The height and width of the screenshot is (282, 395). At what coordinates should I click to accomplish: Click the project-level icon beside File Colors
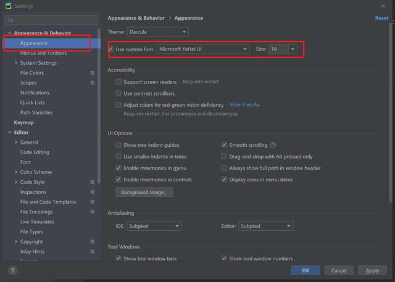[93, 73]
